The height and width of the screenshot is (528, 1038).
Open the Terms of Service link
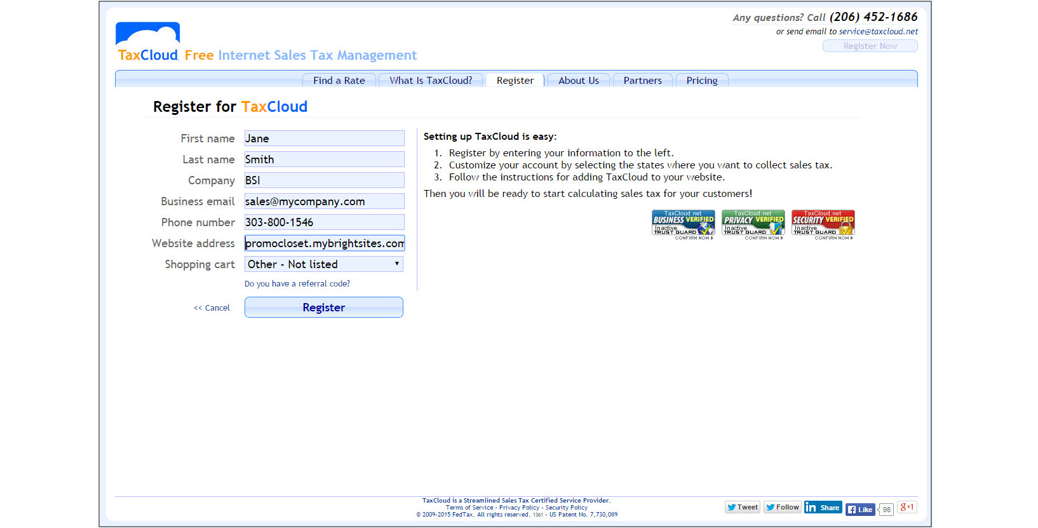[469, 508]
